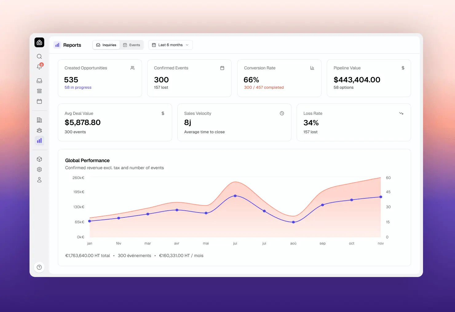Switch to the Events tab
Viewport: 455px width, 312px height.
tap(132, 45)
